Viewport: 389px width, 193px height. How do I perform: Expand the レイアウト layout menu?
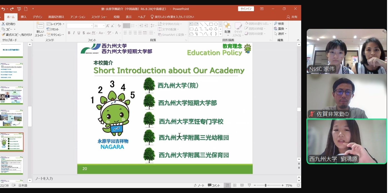tap(56, 24)
